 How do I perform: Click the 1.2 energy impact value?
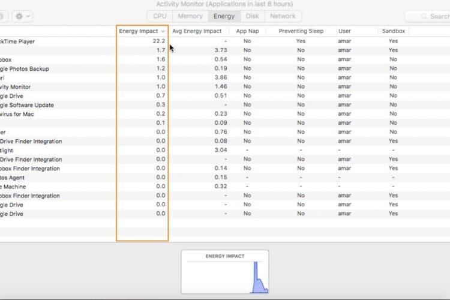pyautogui.click(x=161, y=68)
